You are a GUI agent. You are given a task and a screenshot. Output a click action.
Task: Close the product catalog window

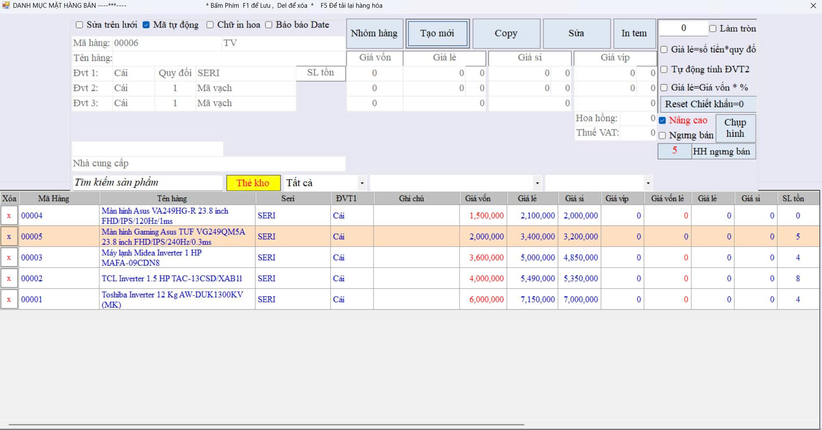coord(813,6)
